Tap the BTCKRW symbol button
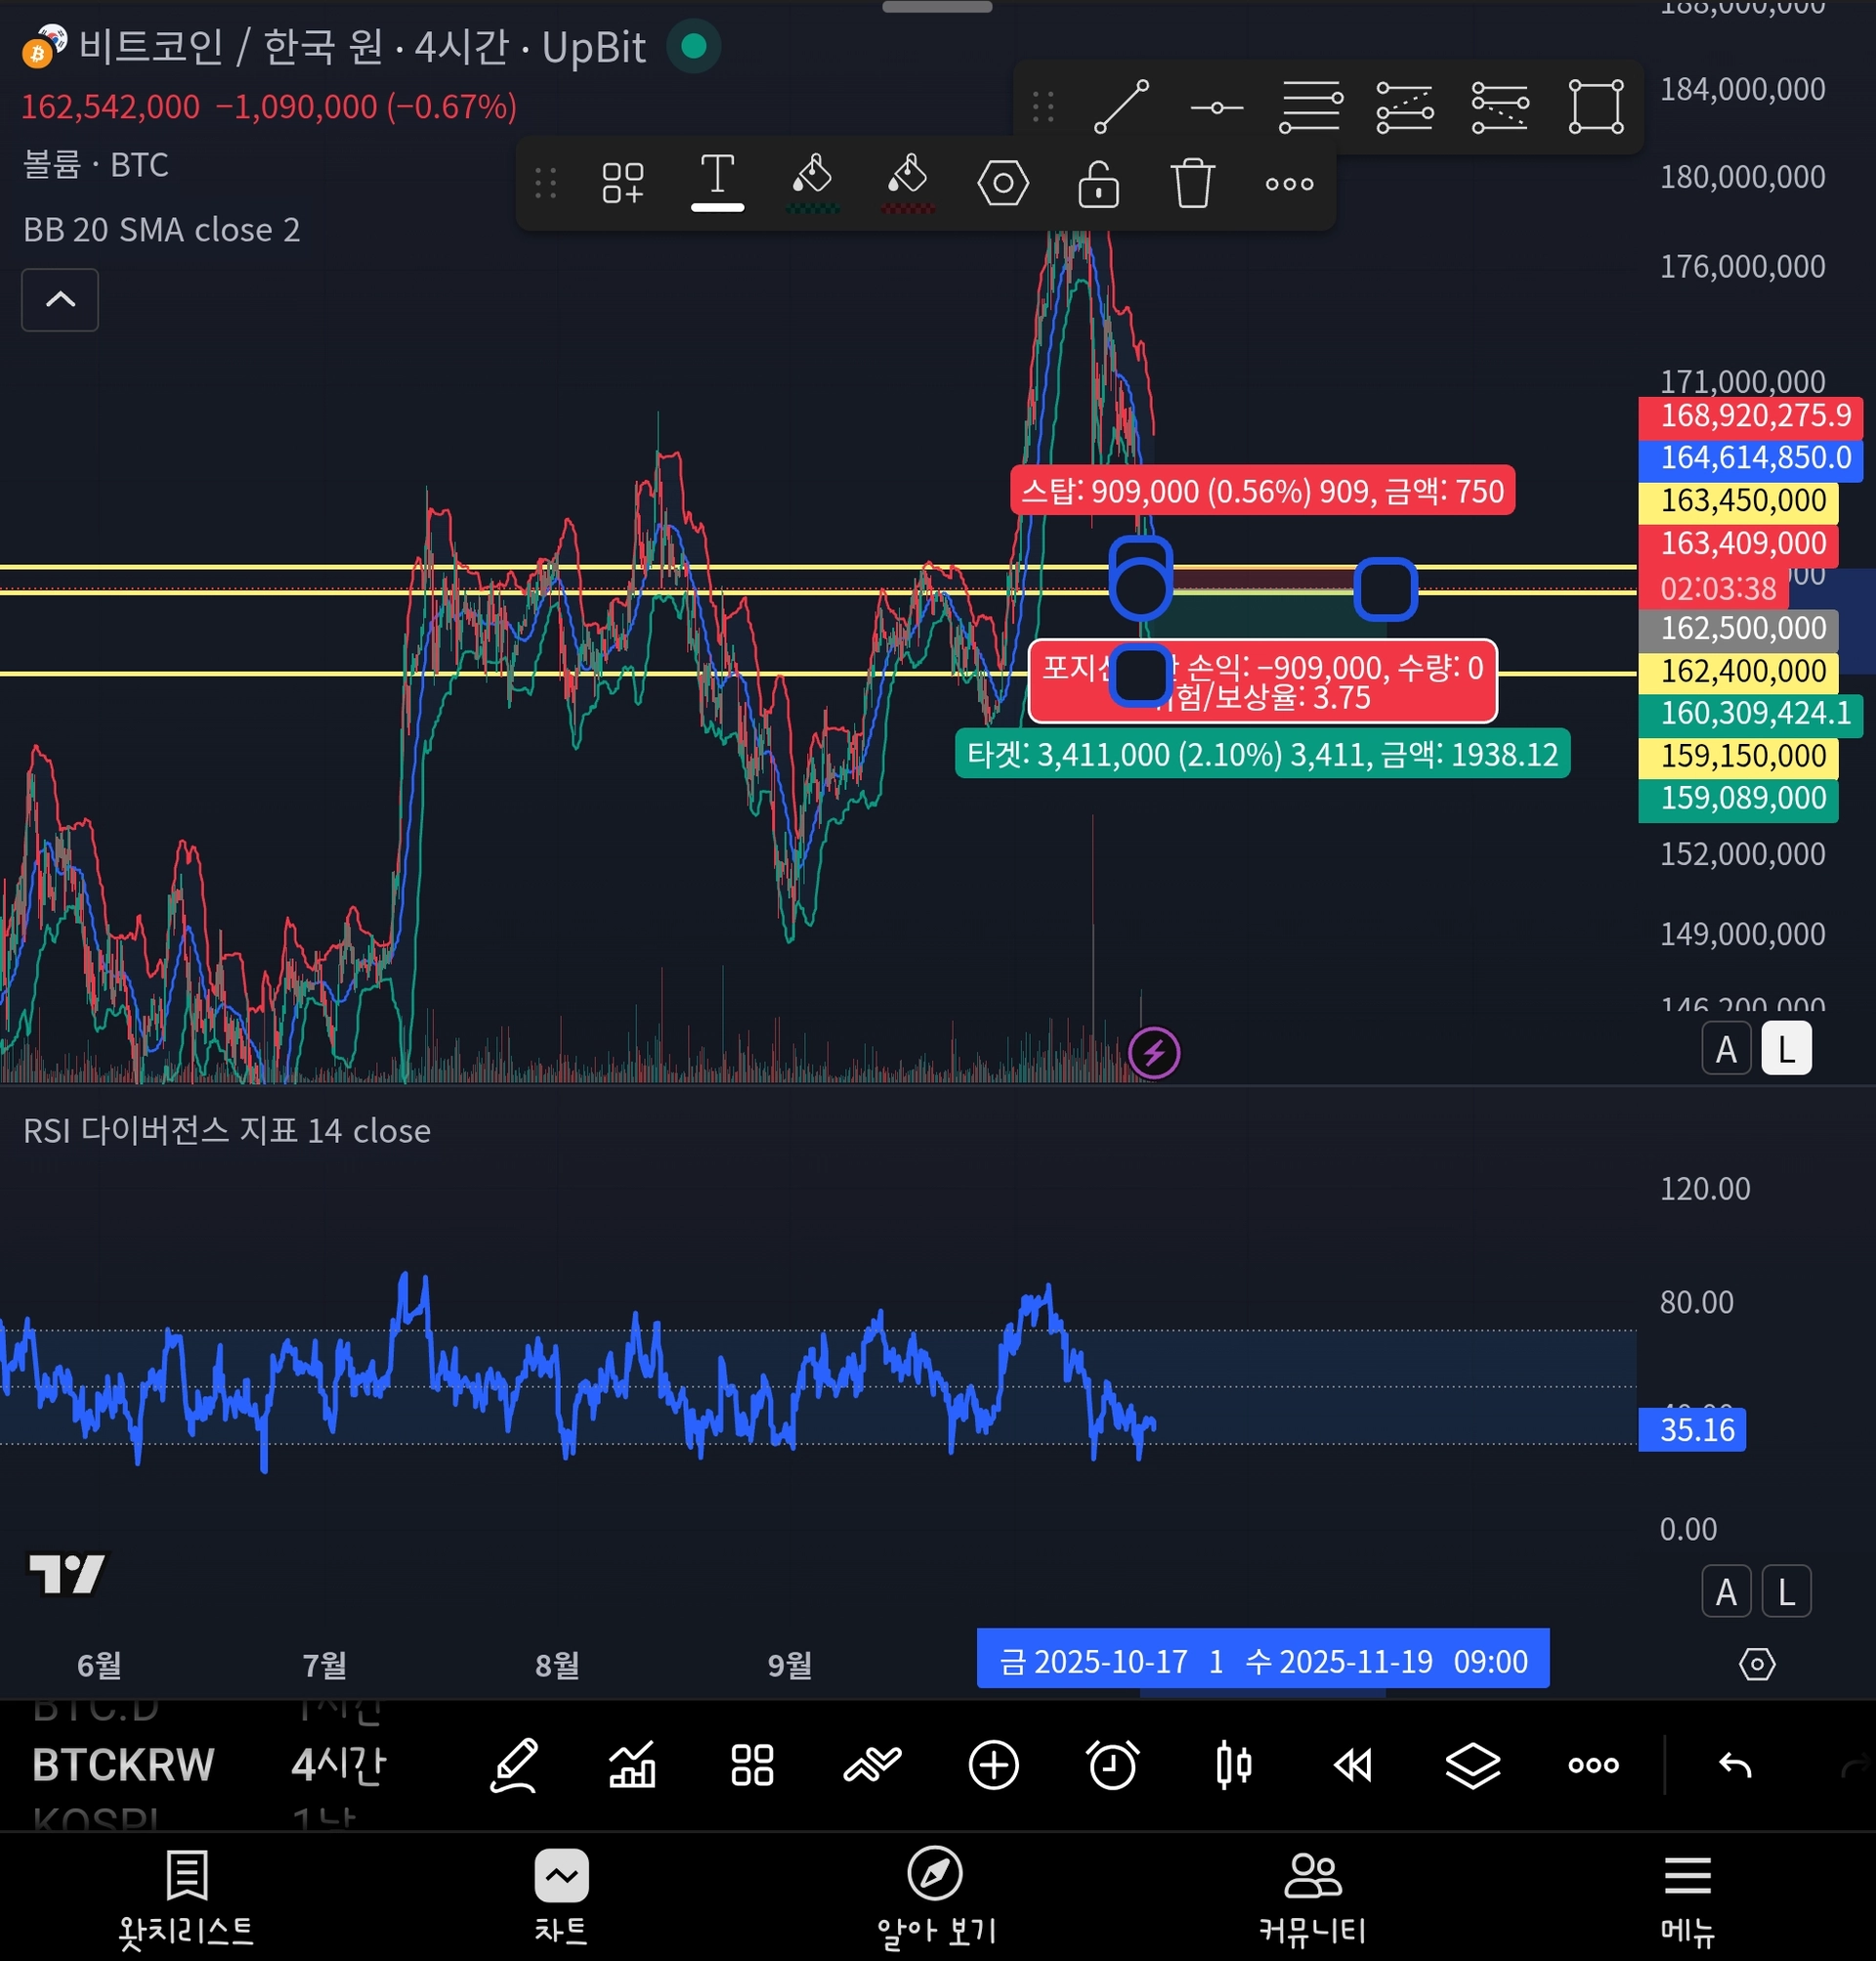This screenshot has height=1961, width=1876. 123,1765
